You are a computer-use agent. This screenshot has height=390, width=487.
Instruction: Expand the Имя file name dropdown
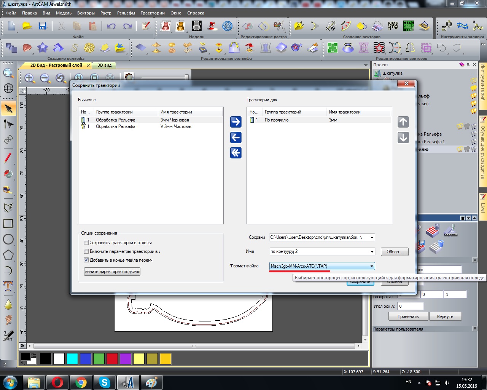tap(372, 251)
